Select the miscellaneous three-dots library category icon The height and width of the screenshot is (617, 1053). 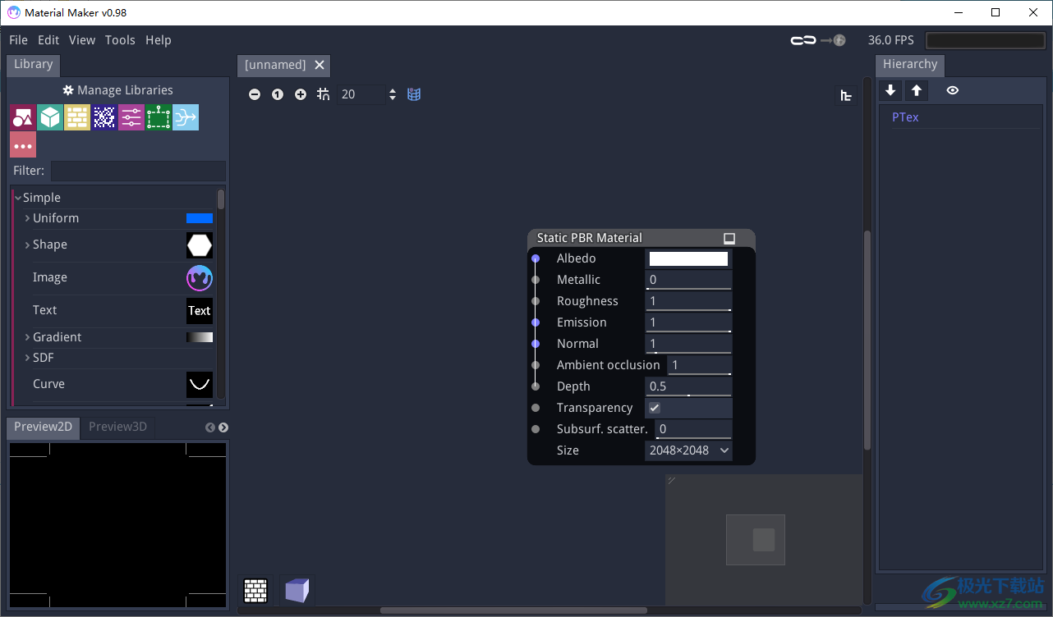point(23,145)
